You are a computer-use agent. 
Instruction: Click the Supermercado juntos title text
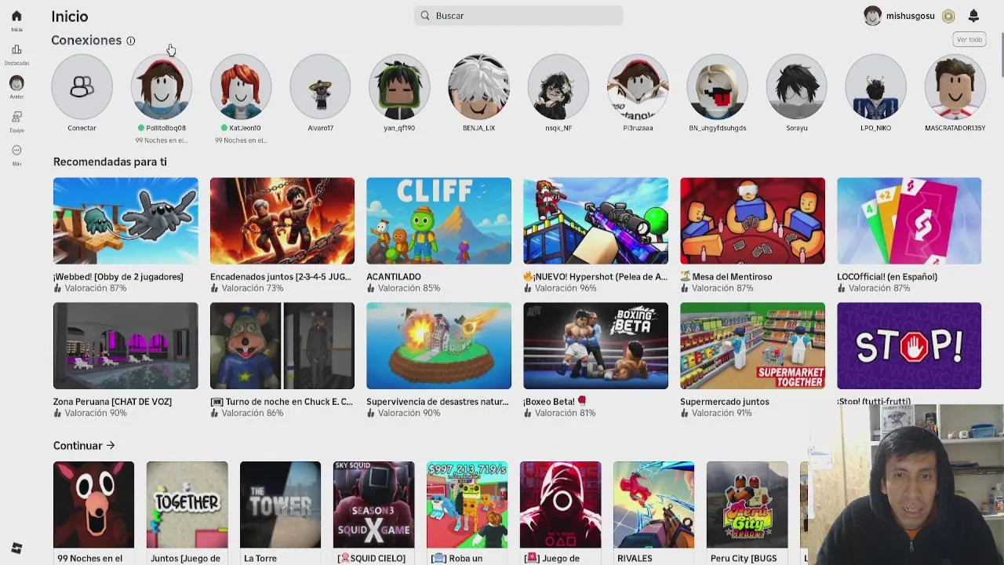point(725,402)
